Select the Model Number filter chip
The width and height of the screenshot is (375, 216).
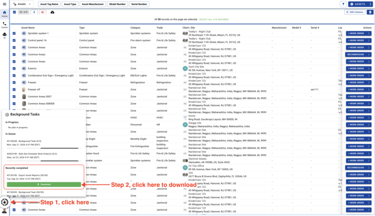tap(117, 4)
